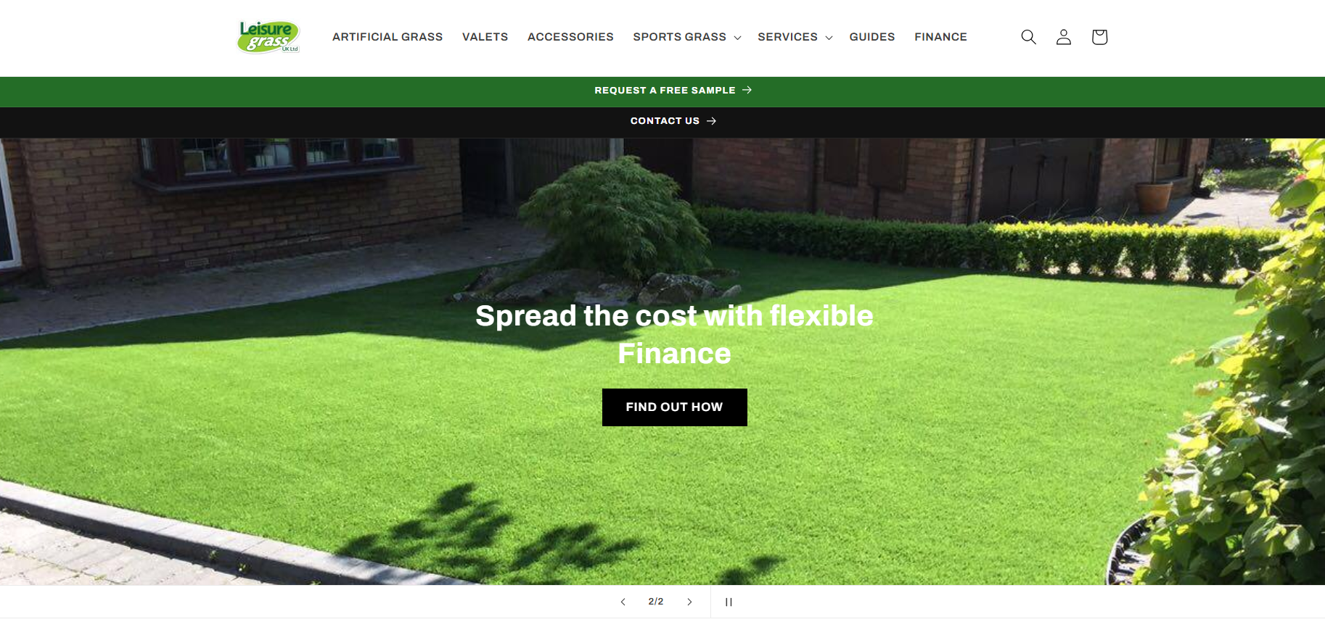
Task: Go to next slide arrow
Action: [x=689, y=602]
